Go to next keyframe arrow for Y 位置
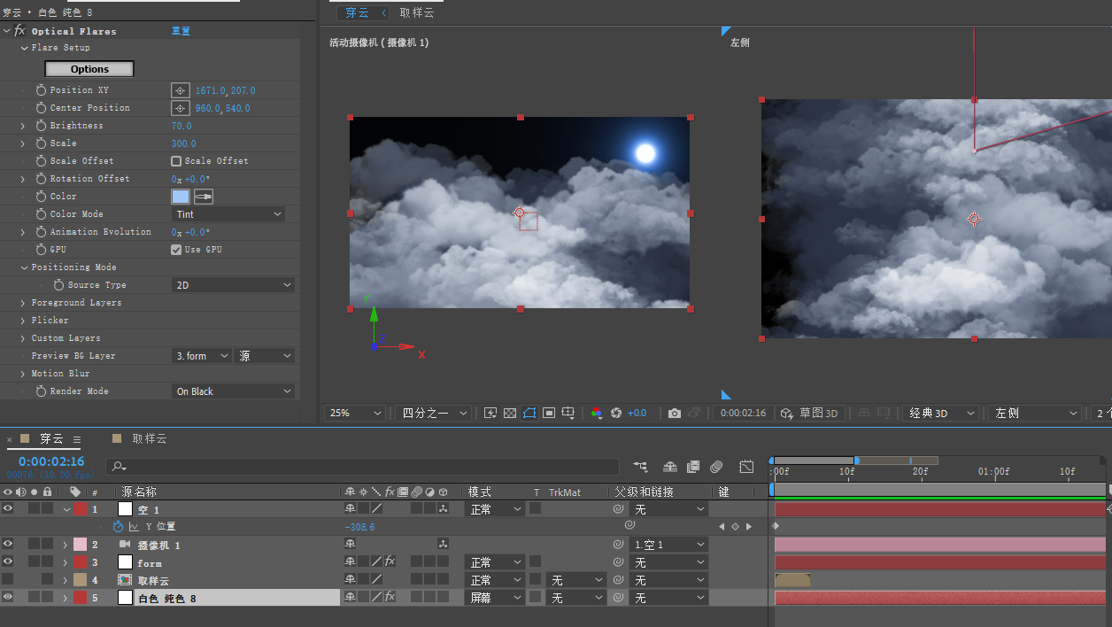1112x627 pixels. 749,526
